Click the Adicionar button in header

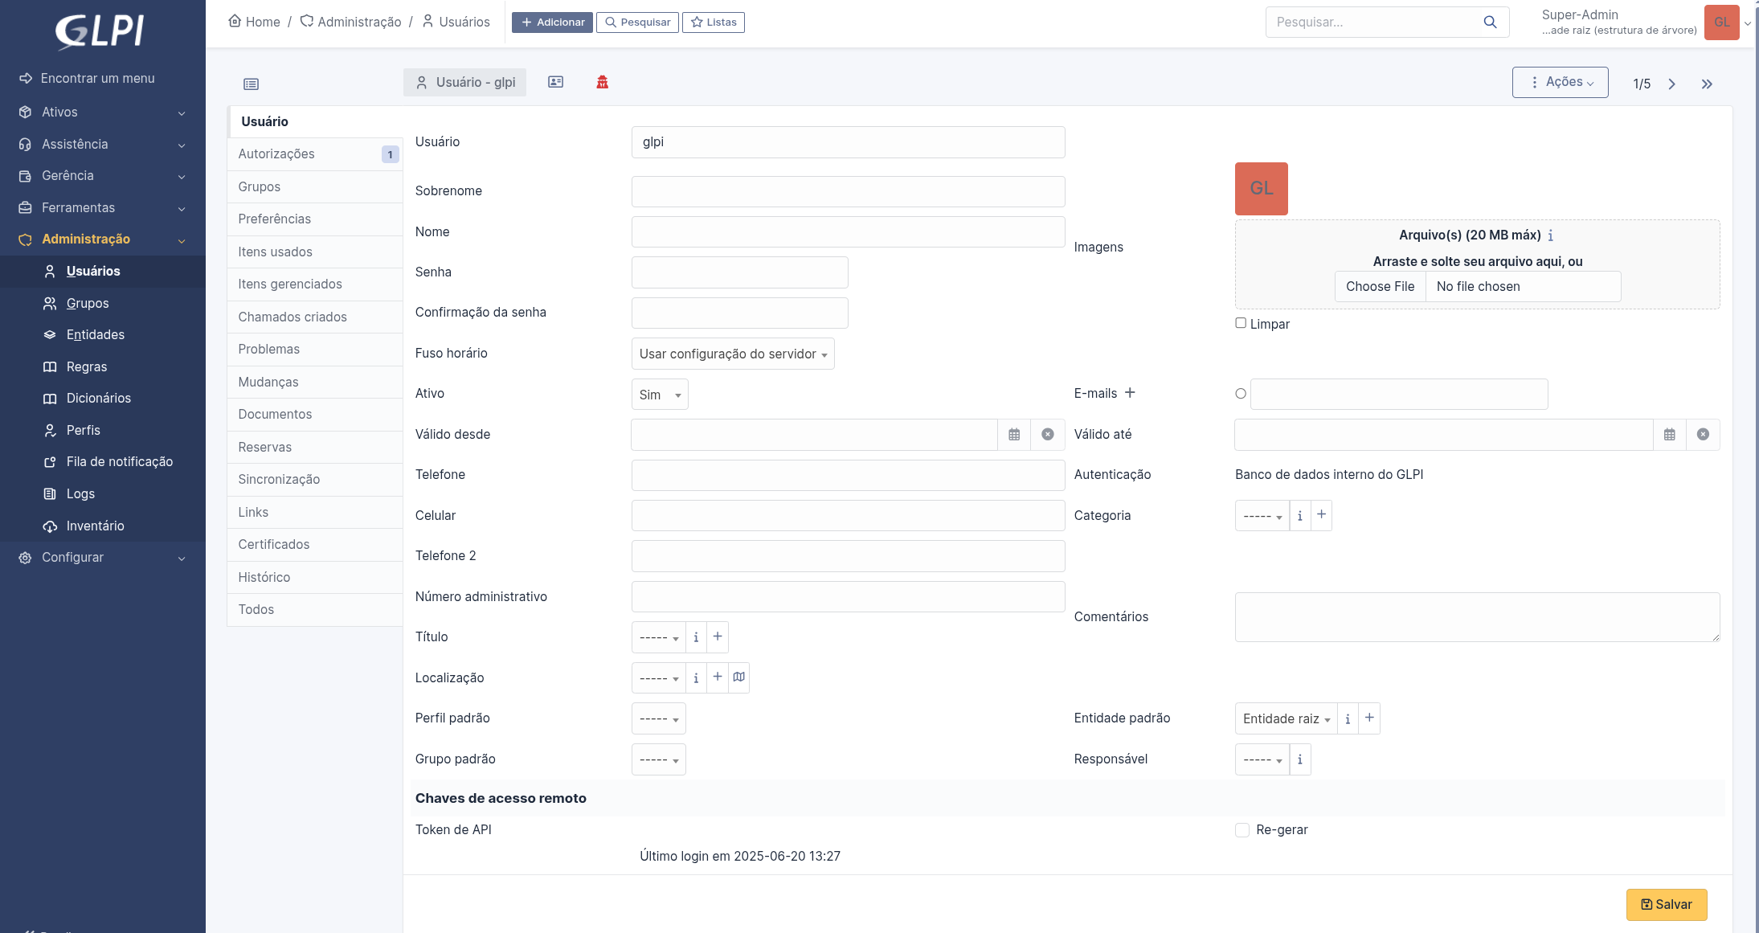click(x=552, y=22)
